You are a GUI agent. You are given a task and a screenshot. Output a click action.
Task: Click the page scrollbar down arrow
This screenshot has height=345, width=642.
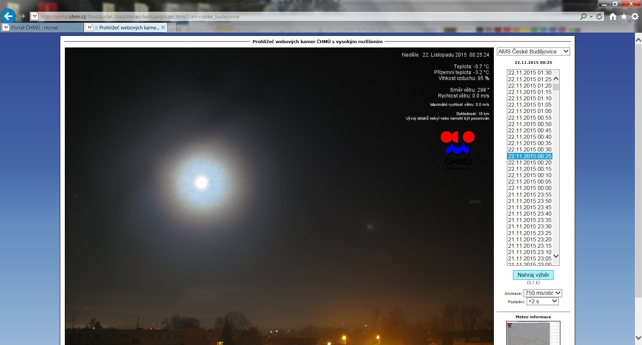point(638,338)
